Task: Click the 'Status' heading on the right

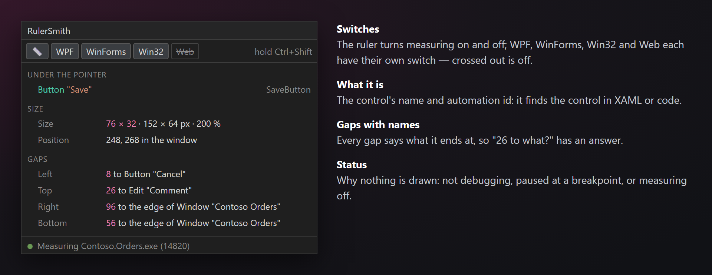Action: [x=352, y=165]
